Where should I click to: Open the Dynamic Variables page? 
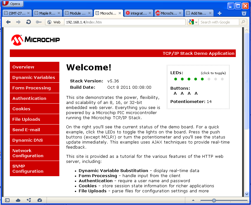pos(35,77)
